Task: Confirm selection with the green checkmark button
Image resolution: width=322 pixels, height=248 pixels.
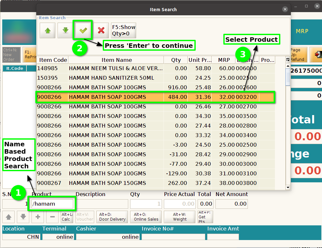Action: pos(83,31)
